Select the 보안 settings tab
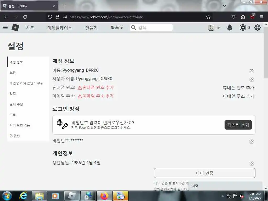Viewport: 268px width, 201px height. point(28,72)
